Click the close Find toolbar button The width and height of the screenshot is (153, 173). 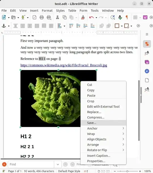(x=4, y=164)
